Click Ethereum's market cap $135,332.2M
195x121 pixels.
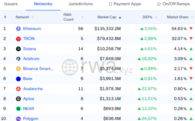tap(107, 29)
